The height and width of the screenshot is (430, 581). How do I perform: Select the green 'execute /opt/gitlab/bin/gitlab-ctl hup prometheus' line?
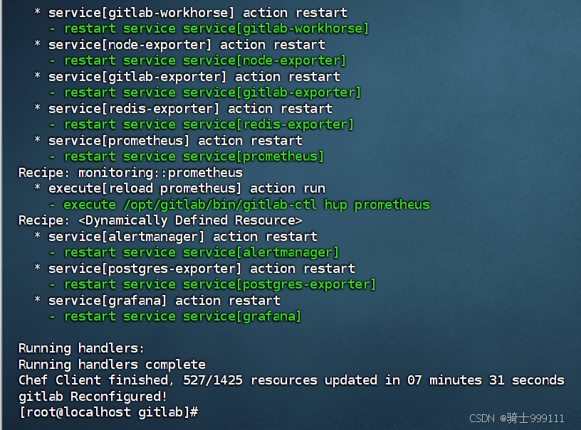point(247,205)
